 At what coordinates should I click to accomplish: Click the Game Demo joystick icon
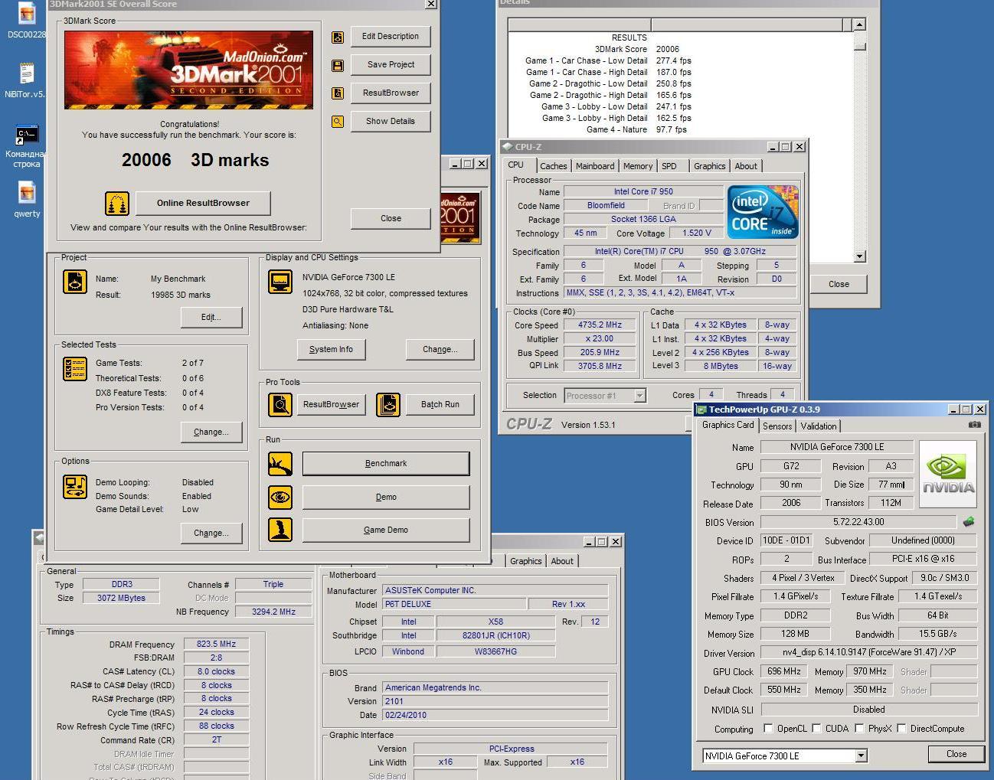point(280,530)
